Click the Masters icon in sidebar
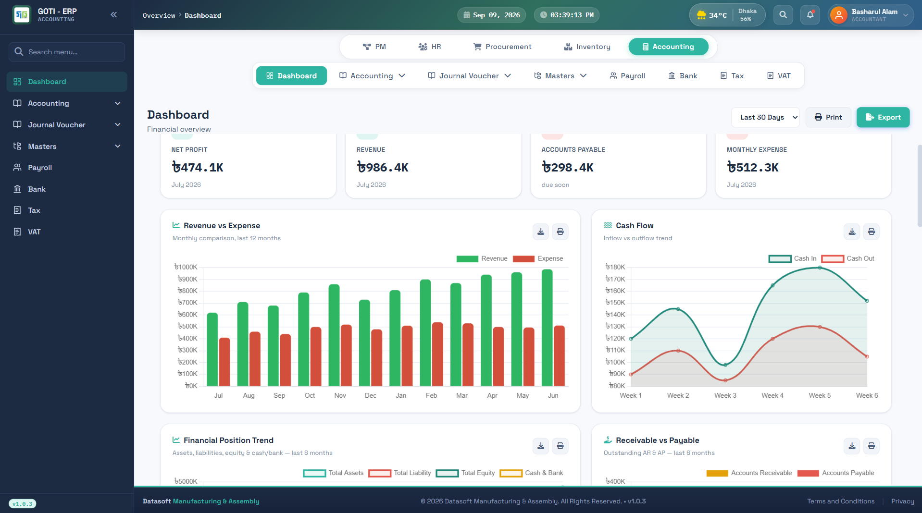The height and width of the screenshot is (513, 922). coord(17,147)
